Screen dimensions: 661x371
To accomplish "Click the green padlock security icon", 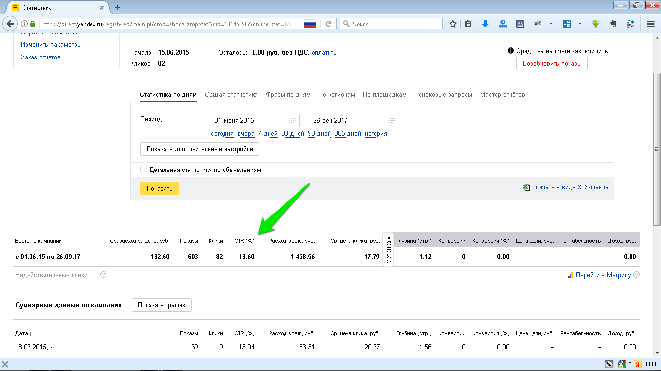I will point(33,24).
